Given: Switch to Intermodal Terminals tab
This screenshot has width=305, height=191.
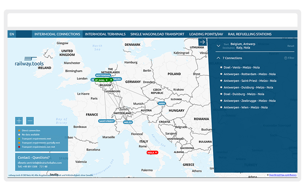Looking at the screenshot, I should [105, 34].
